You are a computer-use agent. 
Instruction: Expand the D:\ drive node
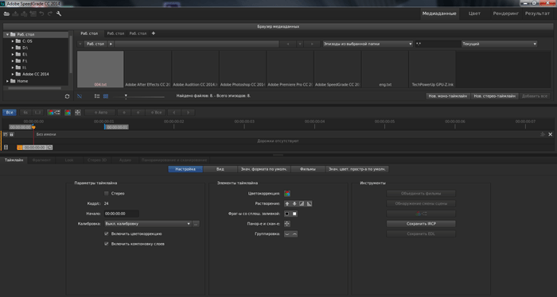(x=13, y=48)
